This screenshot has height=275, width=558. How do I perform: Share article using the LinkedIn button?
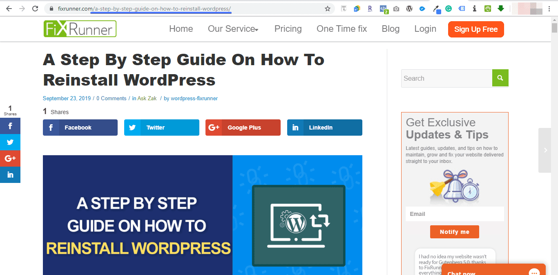(x=325, y=128)
